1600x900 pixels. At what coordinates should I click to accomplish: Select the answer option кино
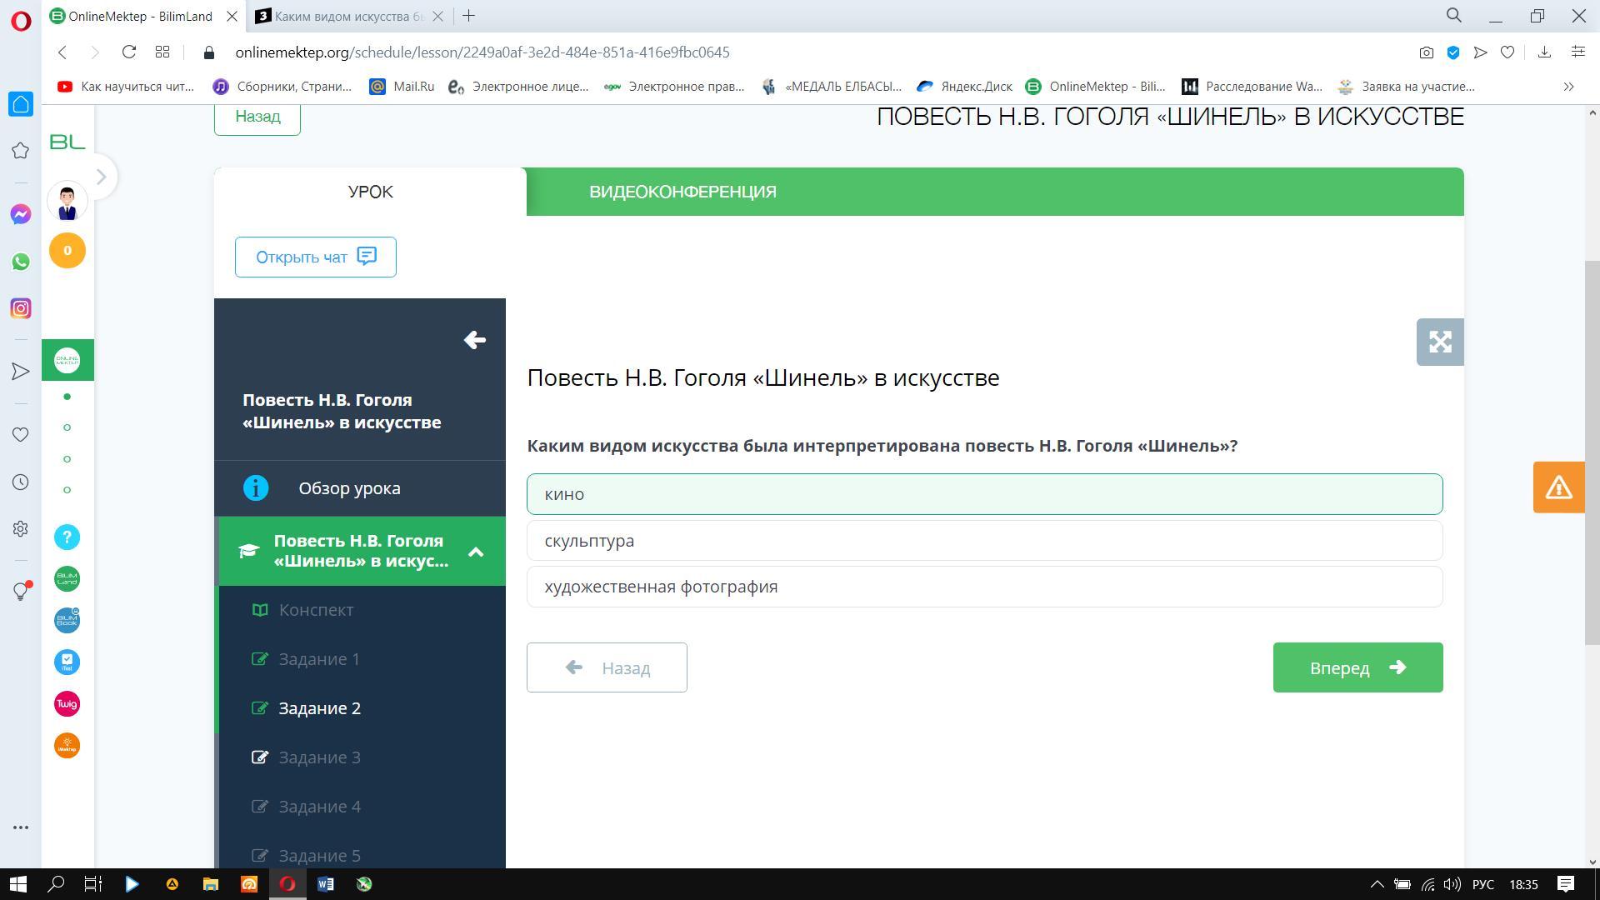pos(983,494)
